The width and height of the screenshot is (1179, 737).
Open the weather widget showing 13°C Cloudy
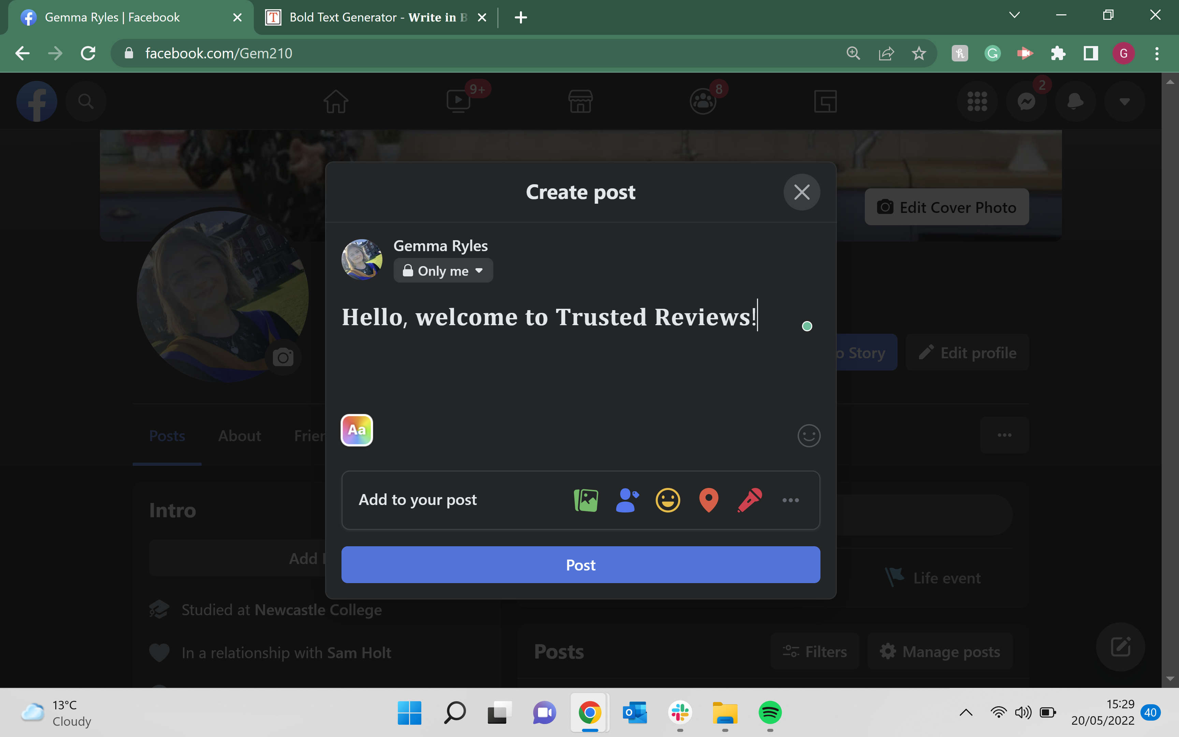pyautogui.click(x=57, y=713)
